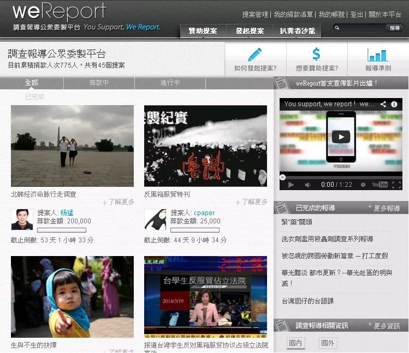The height and width of the screenshot is (353, 409).
Task: Open the 台學生反服貿佔立法院 news thumbnail
Action: coord(205,297)
